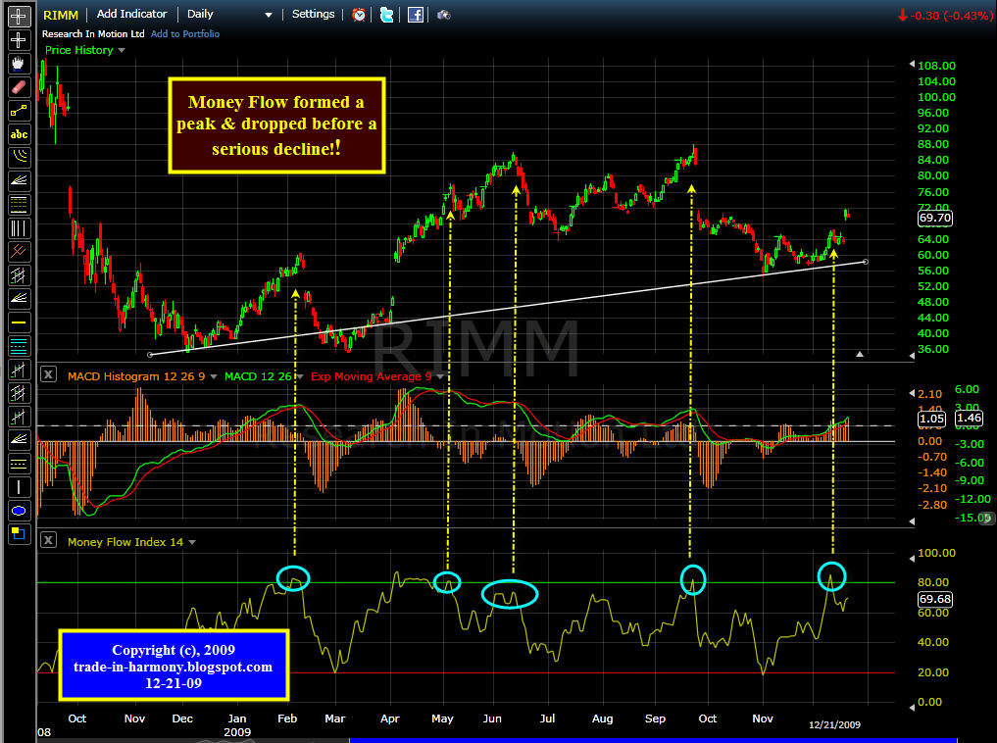Share chart via Twitter icon

point(386,15)
